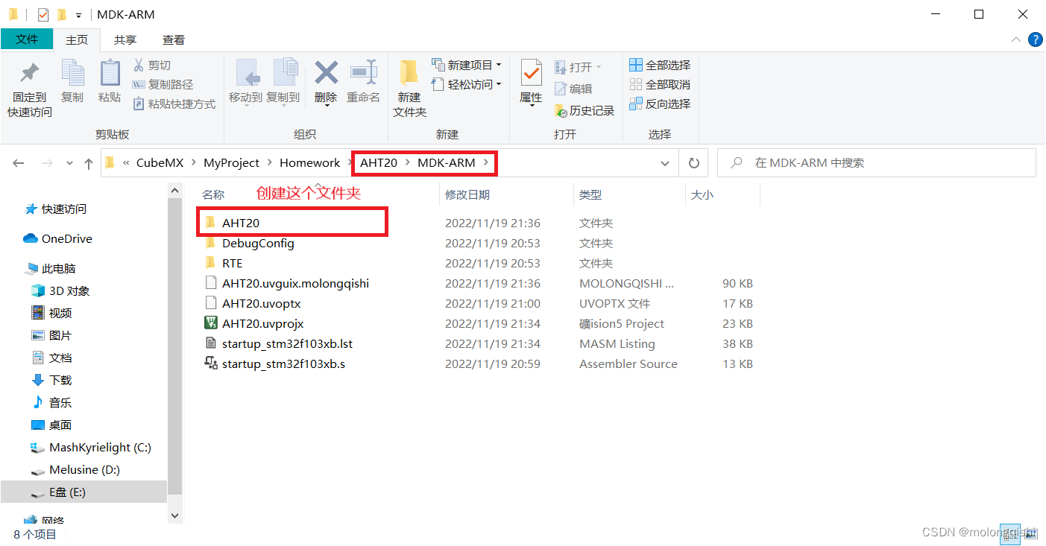Sort by Type (类型) column header
The width and height of the screenshot is (1046, 546).
pyautogui.click(x=590, y=194)
